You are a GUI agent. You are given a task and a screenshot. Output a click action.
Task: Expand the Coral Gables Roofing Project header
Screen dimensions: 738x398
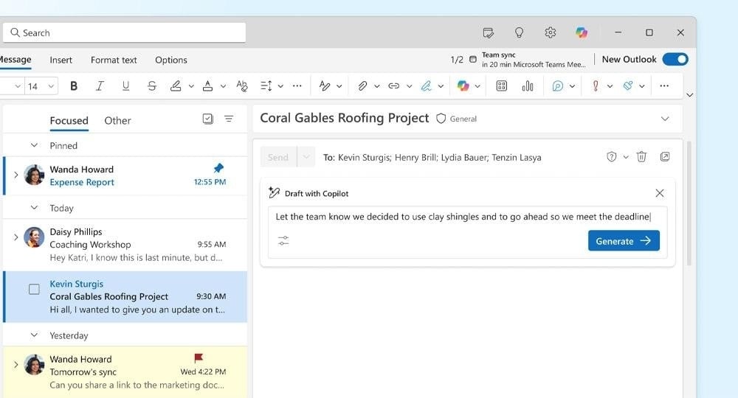pyautogui.click(x=665, y=119)
